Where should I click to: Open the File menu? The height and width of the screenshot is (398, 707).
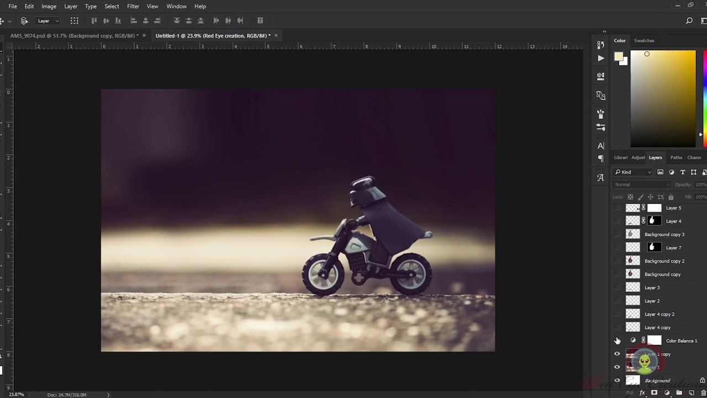tap(13, 6)
